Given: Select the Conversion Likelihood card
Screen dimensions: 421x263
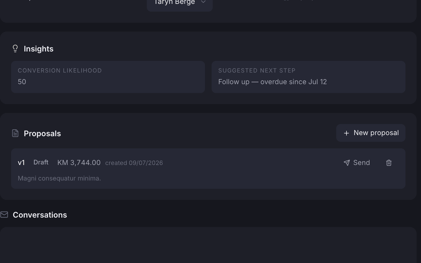Looking at the screenshot, I should (108, 77).
